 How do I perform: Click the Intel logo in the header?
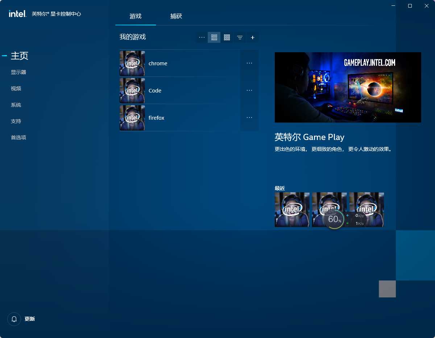click(x=17, y=14)
